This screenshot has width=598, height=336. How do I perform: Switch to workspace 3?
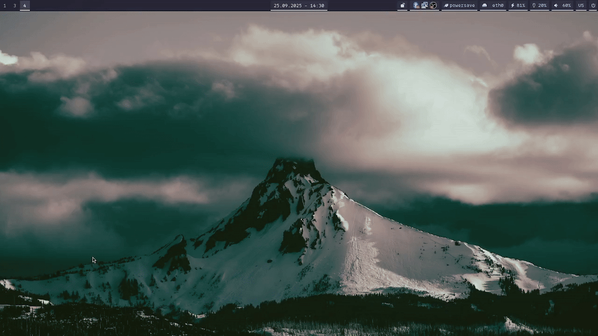[x=14, y=6]
